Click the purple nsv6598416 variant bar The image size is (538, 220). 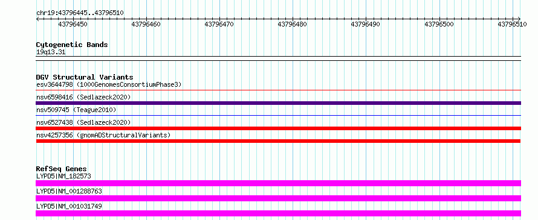click(278, 103)
